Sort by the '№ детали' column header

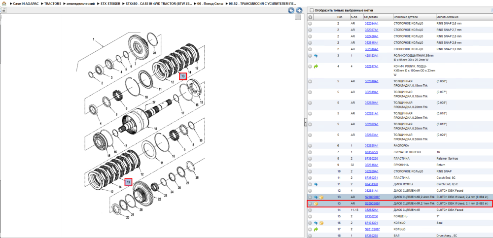(378, 17)
